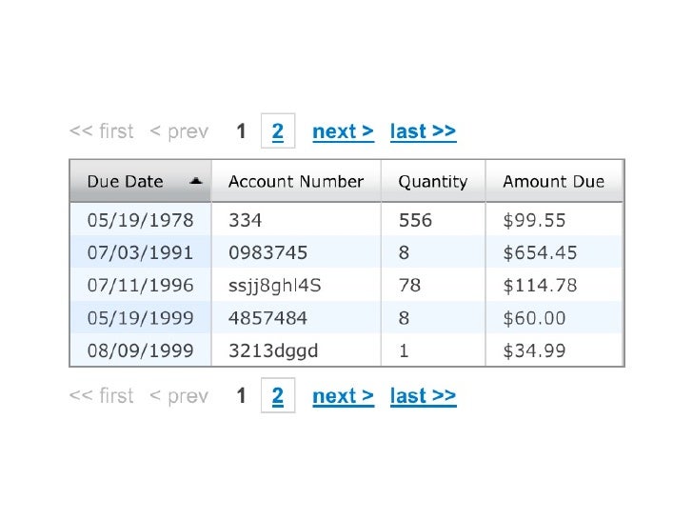
Task: Open page 2 below the table
Action: coord(278,396)
